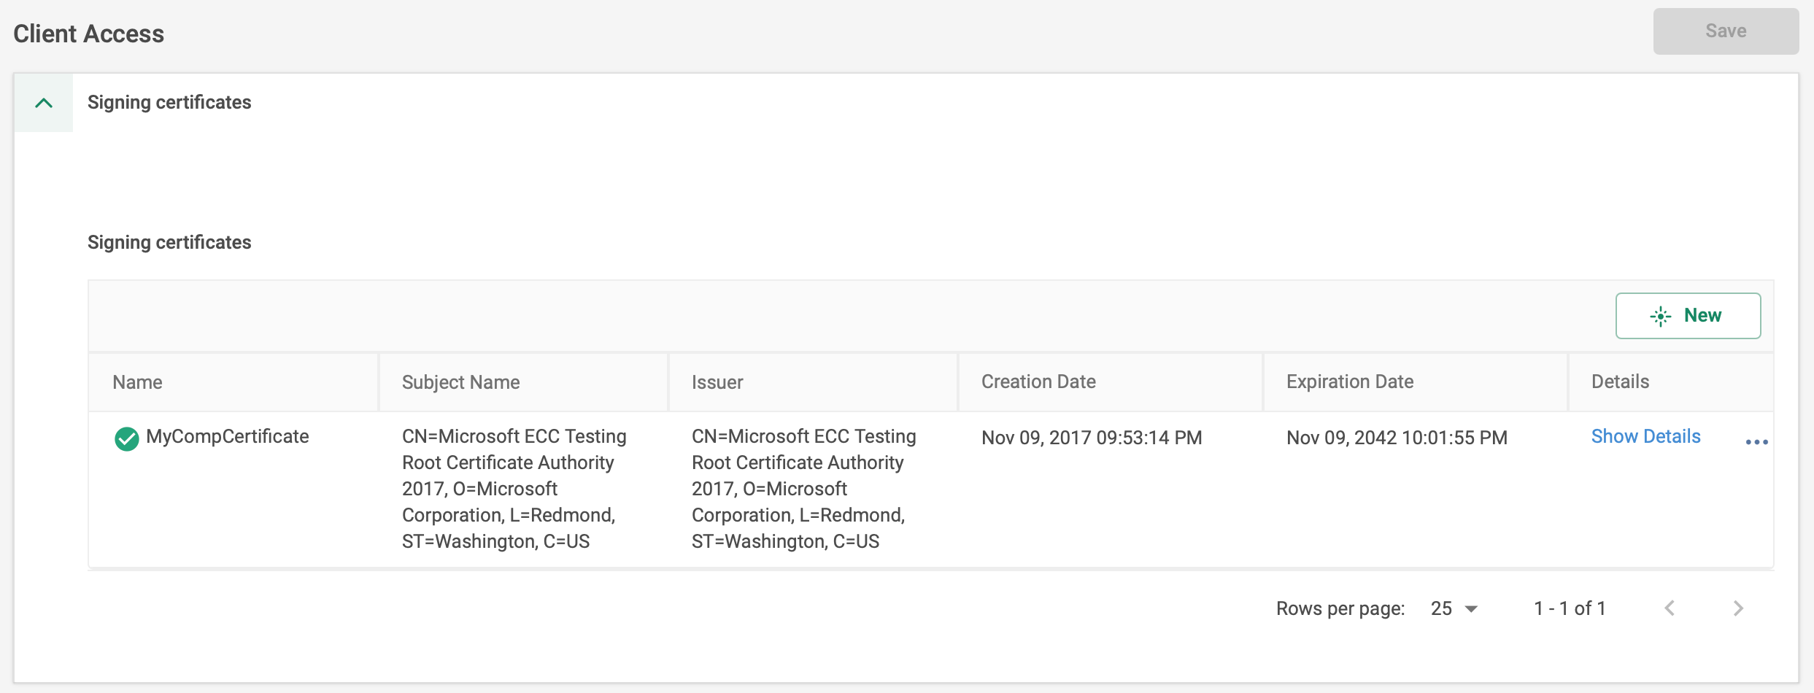This screenshot has height=693, width=1814.
Task: Click the next page arrow icon
Action: point(1739,608)
